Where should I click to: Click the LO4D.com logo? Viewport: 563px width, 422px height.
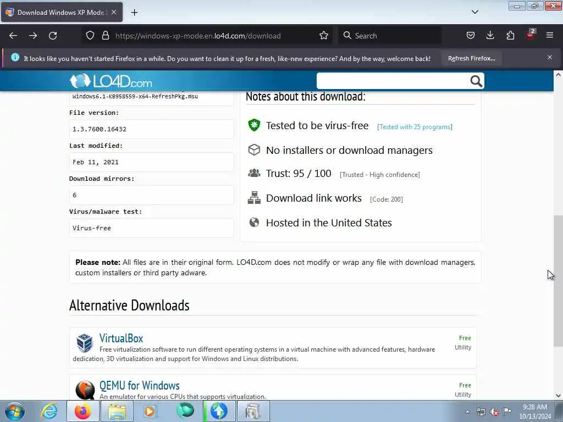coord(111,81)
